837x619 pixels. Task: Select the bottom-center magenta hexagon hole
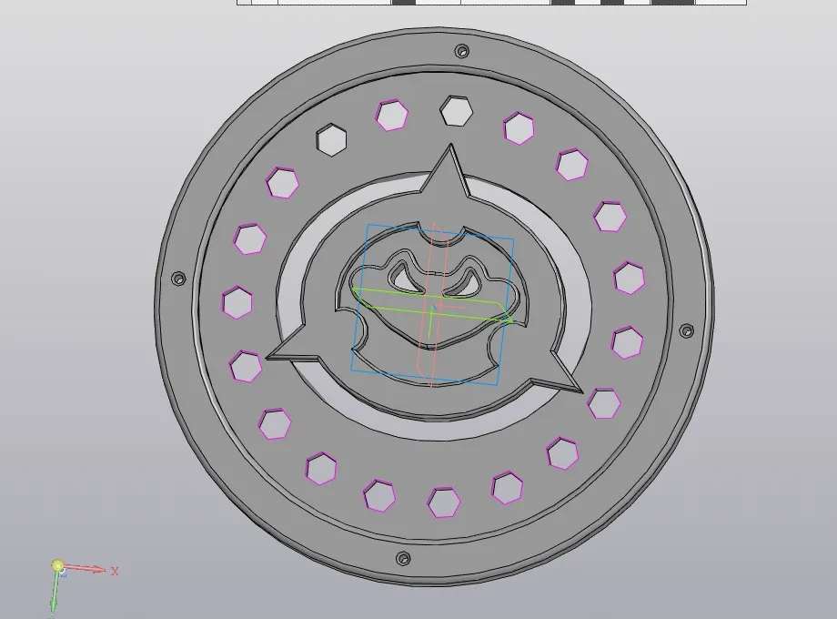(x=444, y=502)
